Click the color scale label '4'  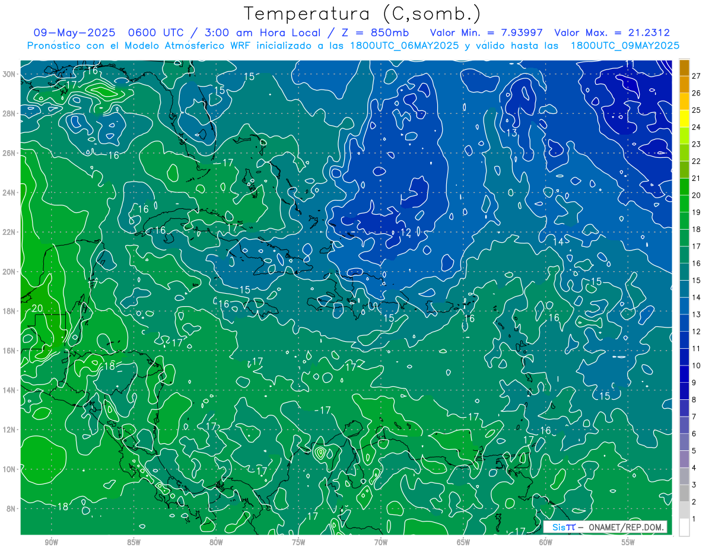694,468
